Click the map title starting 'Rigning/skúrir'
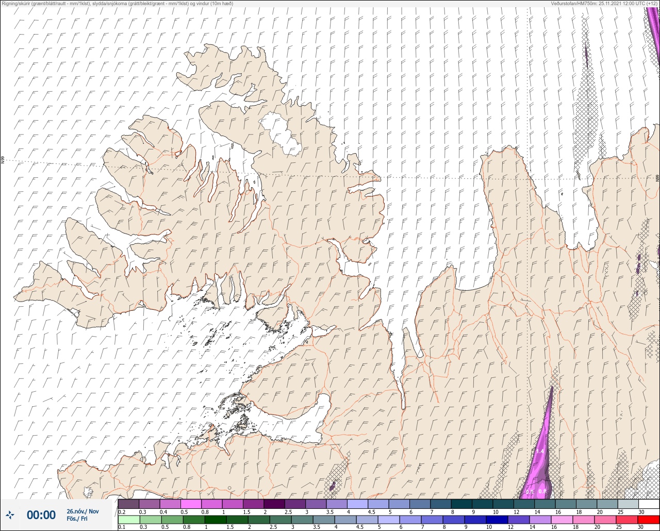This screenshot has width=660, height=531. tap(117, 3)
